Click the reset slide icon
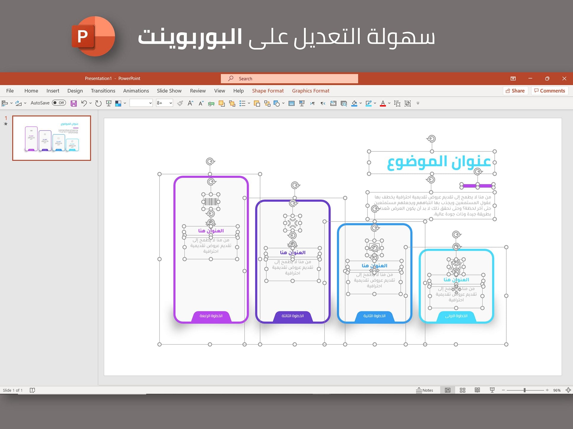 coord(333,103)
